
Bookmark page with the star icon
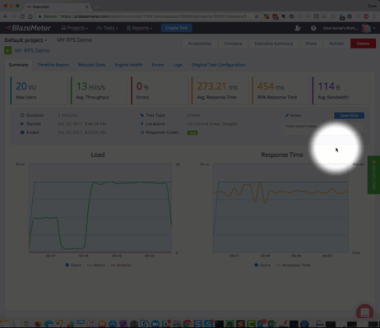tap(257, 16)
